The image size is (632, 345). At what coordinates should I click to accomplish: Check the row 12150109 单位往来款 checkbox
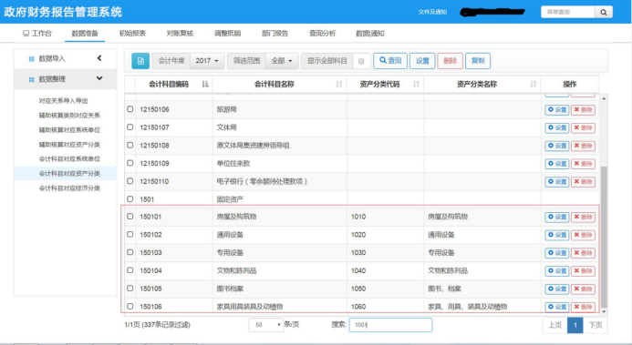(130, 163)
